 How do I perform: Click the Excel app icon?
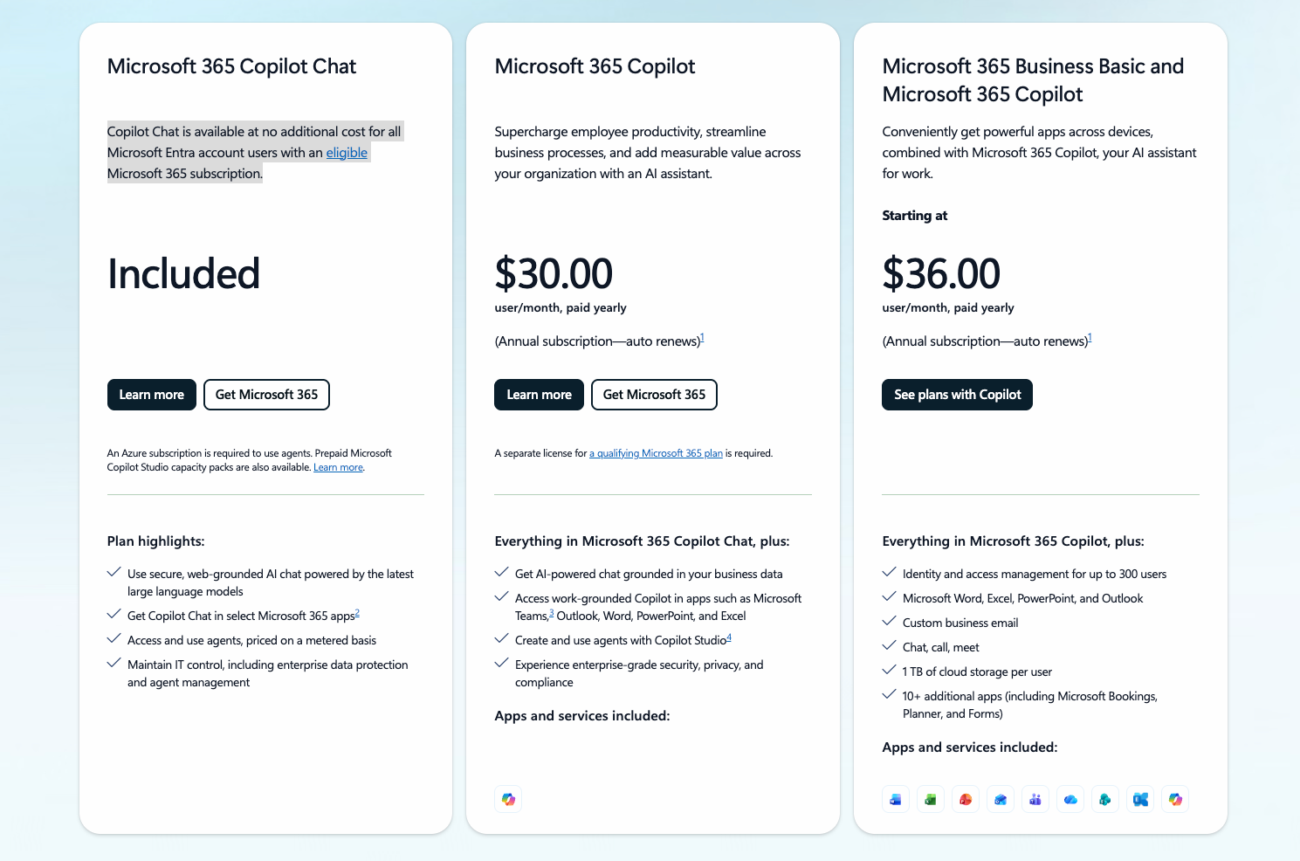931,799
